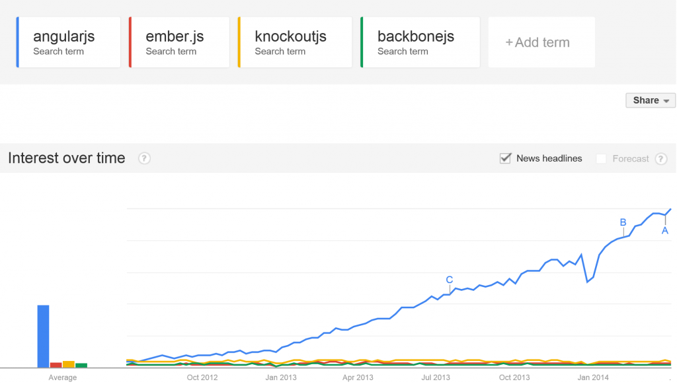Click news headline marker C on chart

450,280
